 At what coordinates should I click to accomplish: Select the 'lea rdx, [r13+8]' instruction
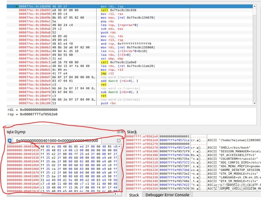coord(130,55)
